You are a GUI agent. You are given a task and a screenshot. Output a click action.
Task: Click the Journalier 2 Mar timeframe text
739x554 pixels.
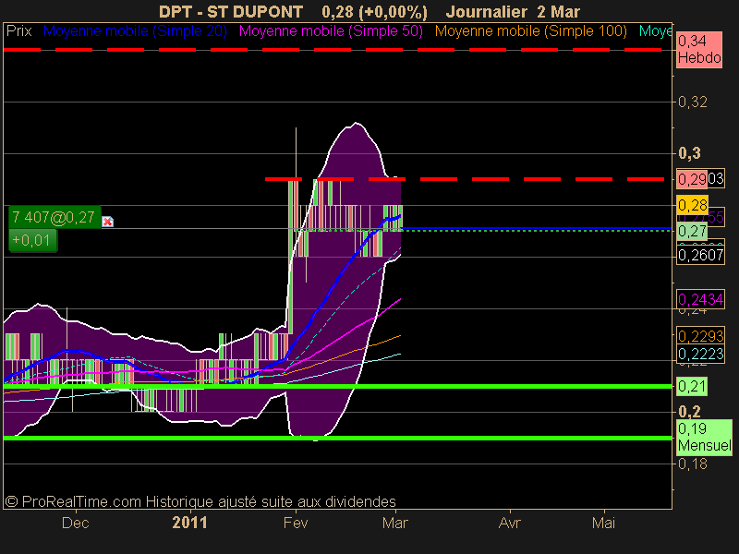point(513,12)
